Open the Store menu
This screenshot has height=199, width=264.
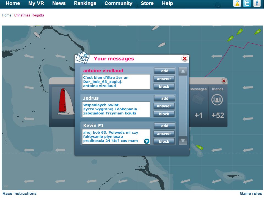[x=147, y=3]
